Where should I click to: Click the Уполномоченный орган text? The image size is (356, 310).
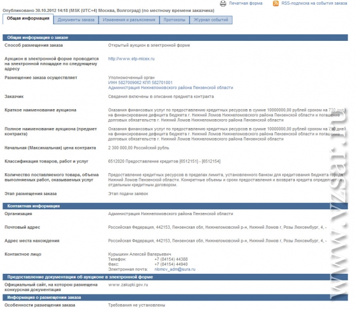click(131, 78)
